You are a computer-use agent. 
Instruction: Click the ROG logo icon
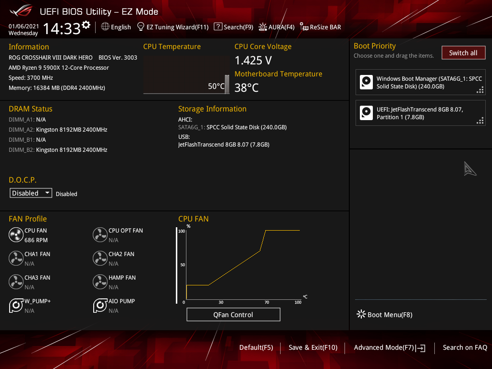[21, 12]
